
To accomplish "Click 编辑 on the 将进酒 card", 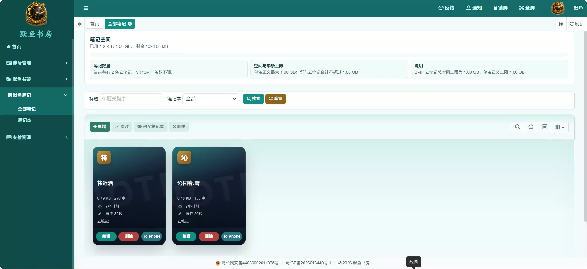I will pyautogui.click(x=106, y=236).
